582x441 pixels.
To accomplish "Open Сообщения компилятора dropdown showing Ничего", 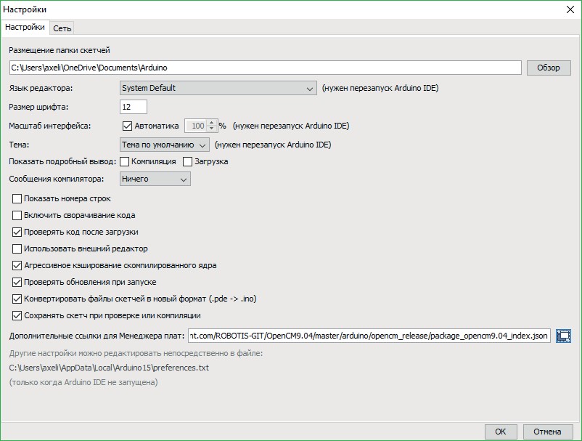I will pyautogui.click(x=155, y=179).
